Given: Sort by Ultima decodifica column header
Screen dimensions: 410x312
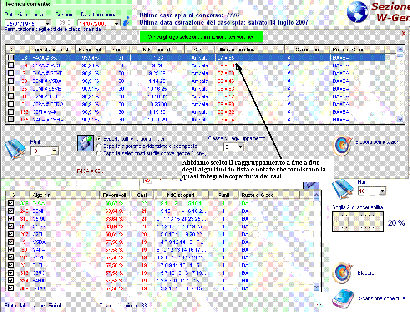Looking at the screenshot, I should [x=250, y=50].
